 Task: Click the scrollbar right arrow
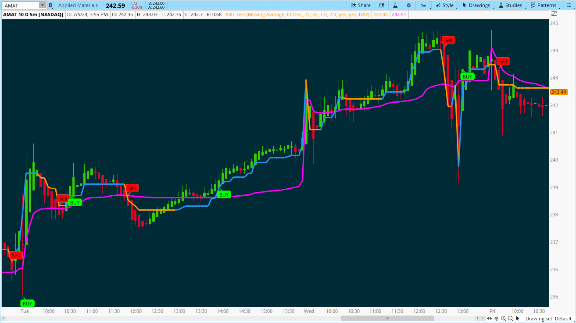tap(482, 318)
